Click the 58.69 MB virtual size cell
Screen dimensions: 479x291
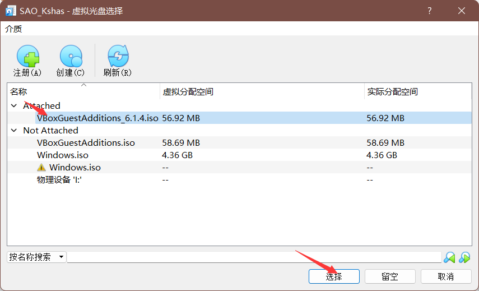(181, 143)
